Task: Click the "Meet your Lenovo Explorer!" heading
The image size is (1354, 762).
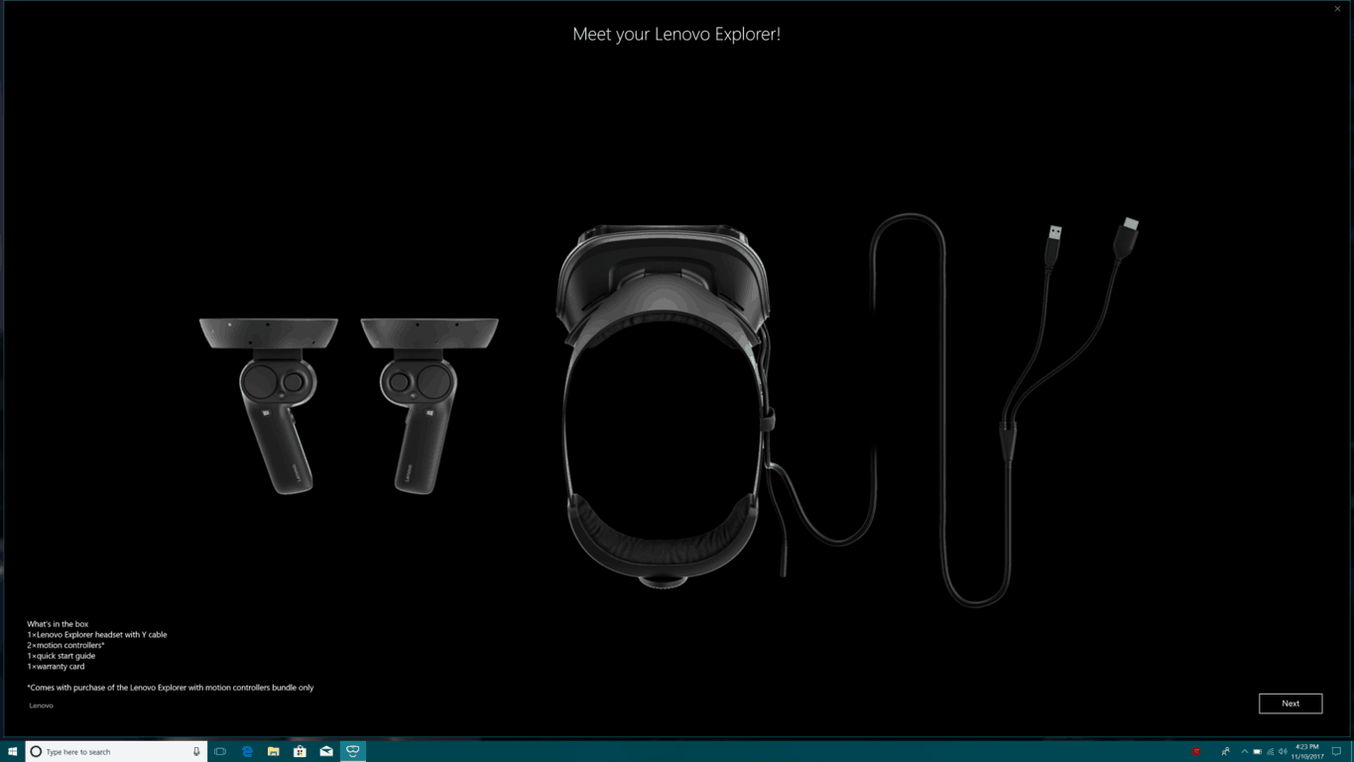Action: [x=677, y=34]
